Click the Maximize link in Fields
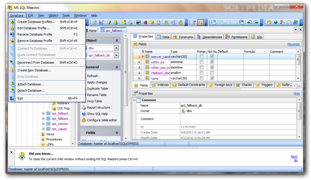The height and width of the screenshot is (180, 311). tap(293, 44)
